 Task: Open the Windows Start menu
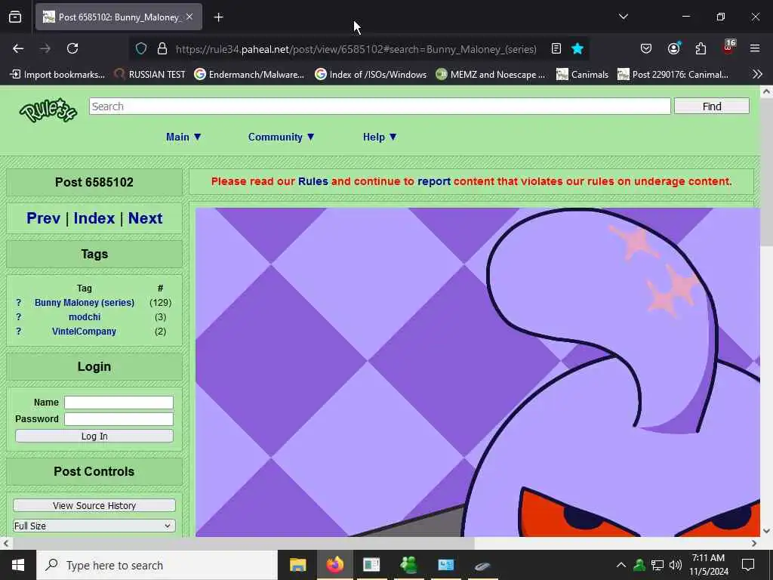point(18,565)
